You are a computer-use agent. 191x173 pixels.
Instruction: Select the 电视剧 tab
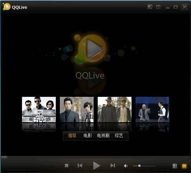point(103,135)
